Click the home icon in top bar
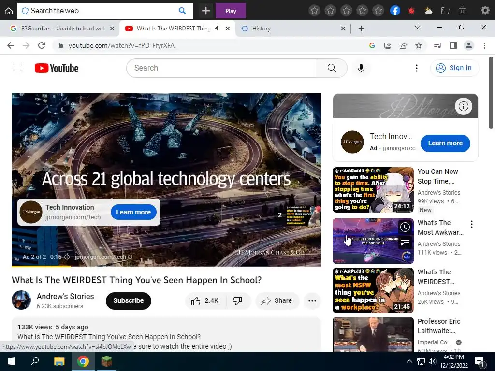495x371 pixels. (9, 11)
